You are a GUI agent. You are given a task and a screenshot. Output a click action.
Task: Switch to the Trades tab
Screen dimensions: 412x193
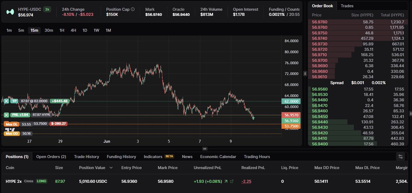pyautogui.click(x=347, y=6)
